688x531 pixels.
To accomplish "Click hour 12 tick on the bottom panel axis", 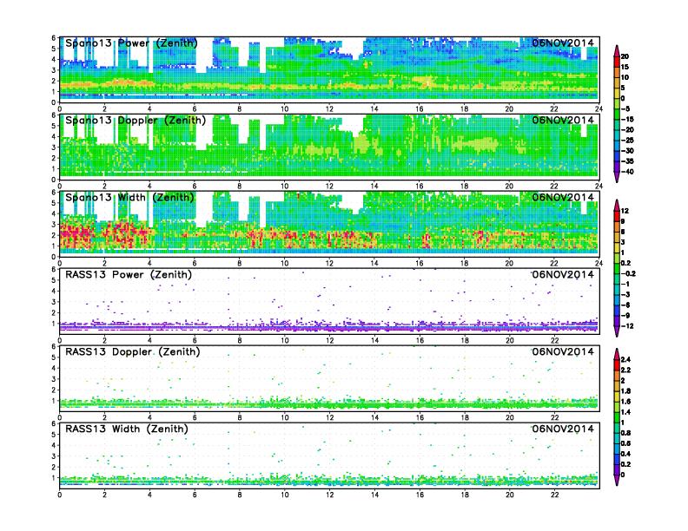I will [x=329, y=495].
